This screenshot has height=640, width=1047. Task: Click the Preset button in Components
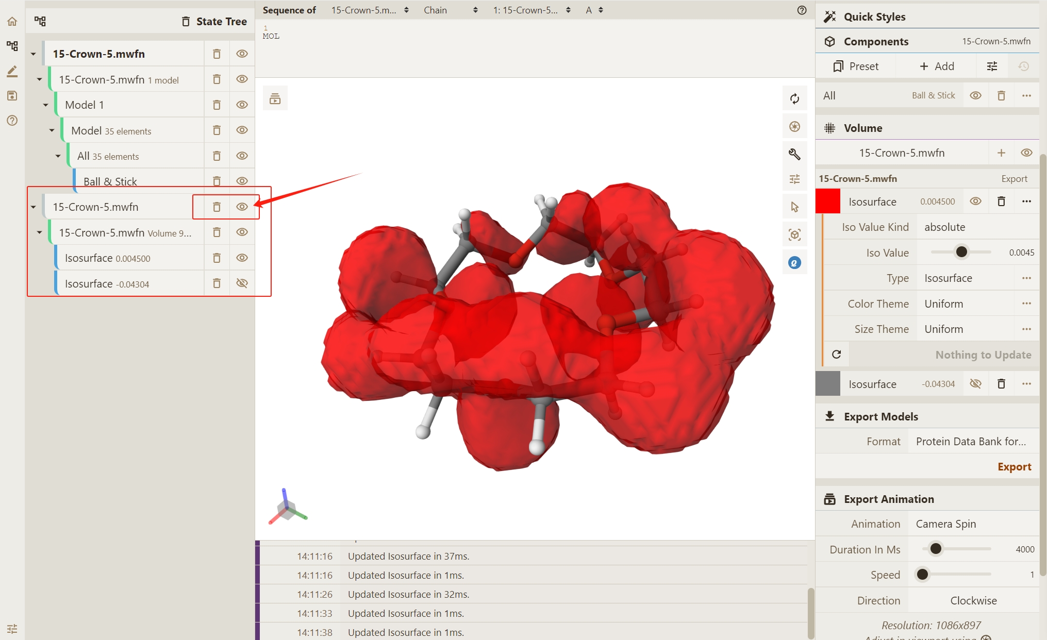[856, 66]
